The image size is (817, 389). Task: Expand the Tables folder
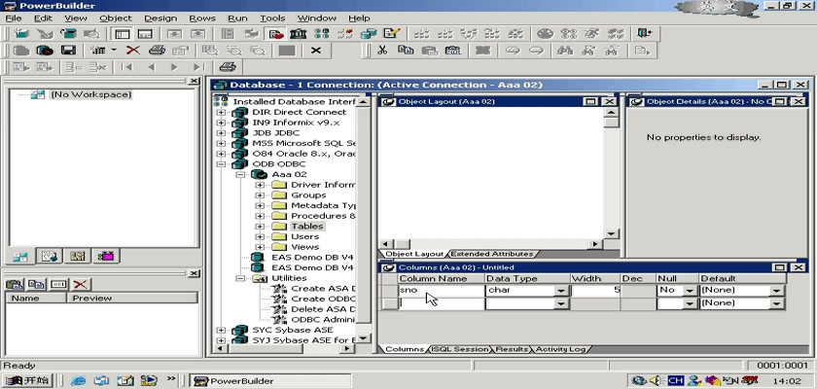tap(260, 227)
